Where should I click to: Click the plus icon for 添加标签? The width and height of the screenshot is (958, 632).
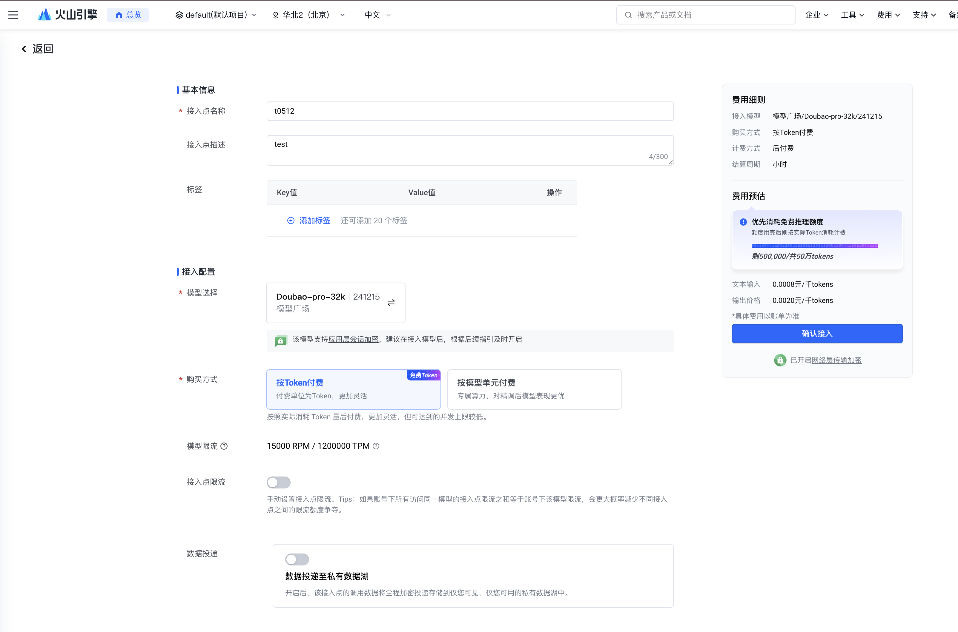click(291, 221)
